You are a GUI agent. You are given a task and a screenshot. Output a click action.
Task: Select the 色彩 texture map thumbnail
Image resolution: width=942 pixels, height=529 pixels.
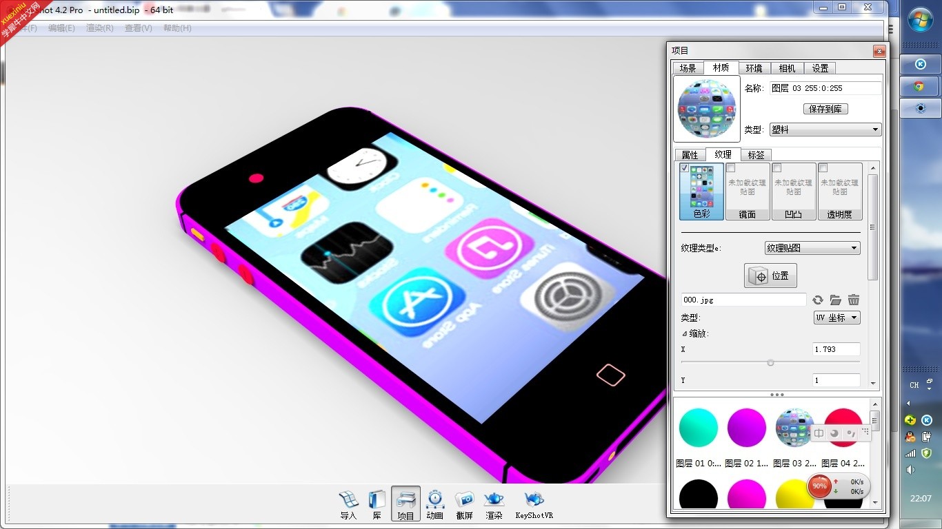point(701,191)
